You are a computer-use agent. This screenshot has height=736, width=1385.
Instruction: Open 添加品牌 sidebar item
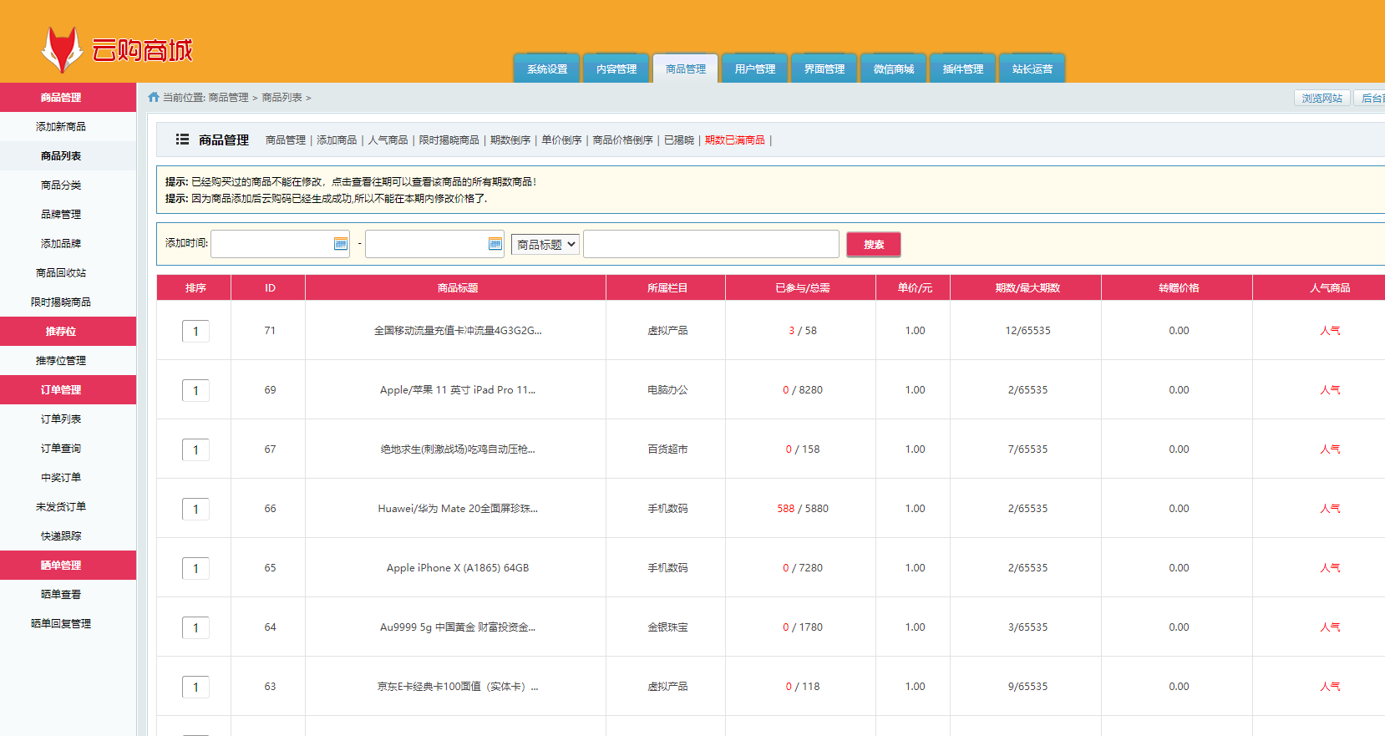click(61, 243)
